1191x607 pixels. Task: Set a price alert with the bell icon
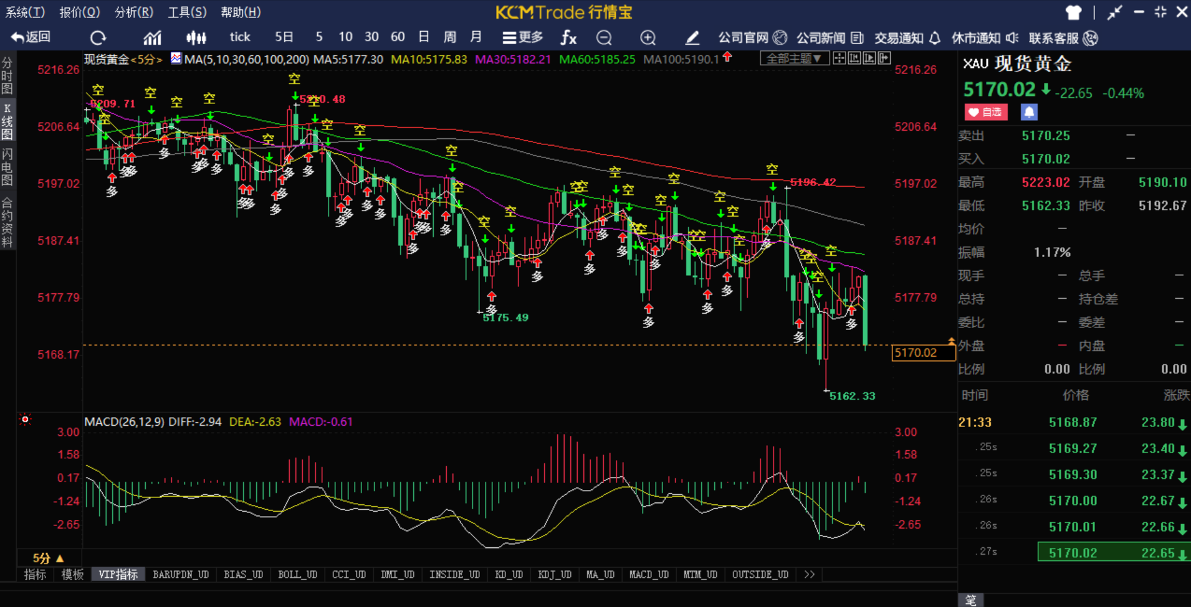1029,112
